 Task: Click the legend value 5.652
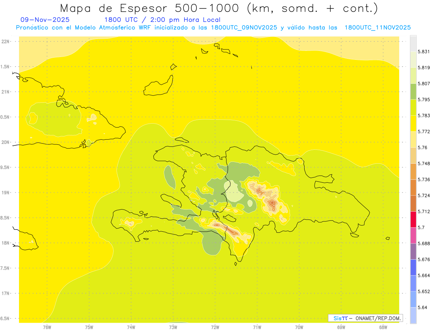pyautogui.click(x=424, y=292)
